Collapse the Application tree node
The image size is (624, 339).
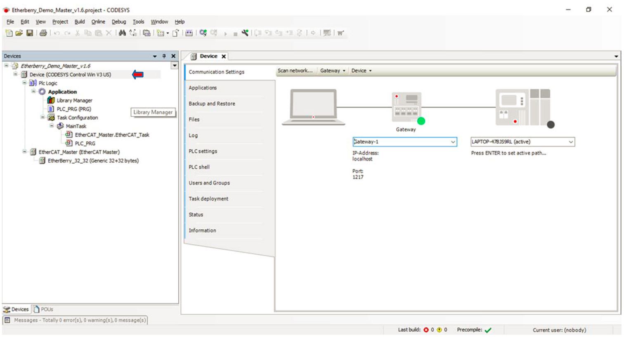[x=34, y=92]
